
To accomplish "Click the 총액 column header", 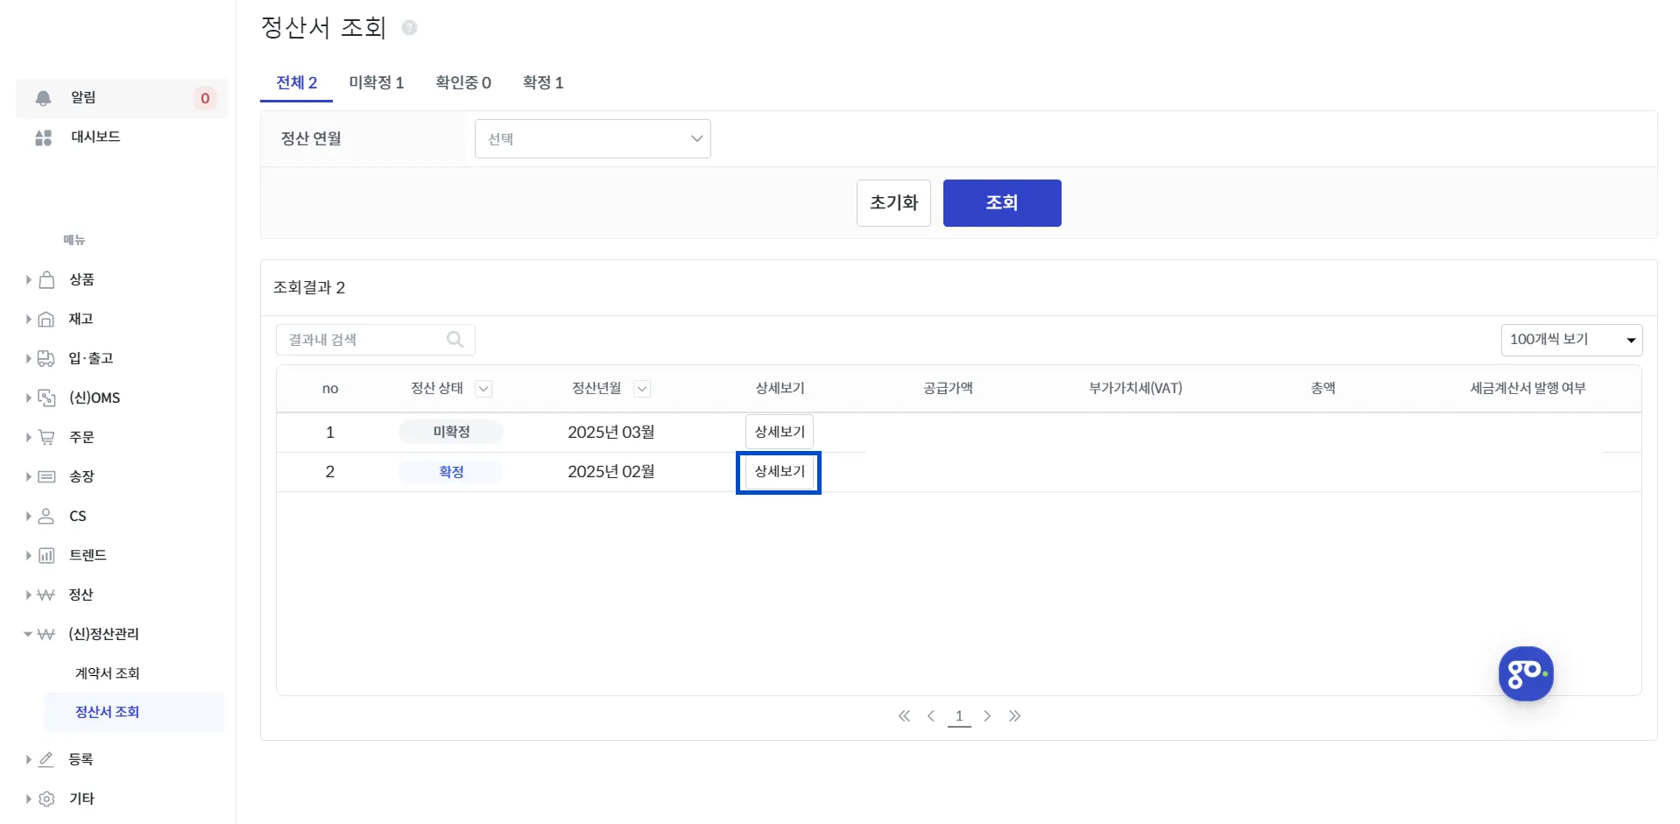I will pos(1323,388).
